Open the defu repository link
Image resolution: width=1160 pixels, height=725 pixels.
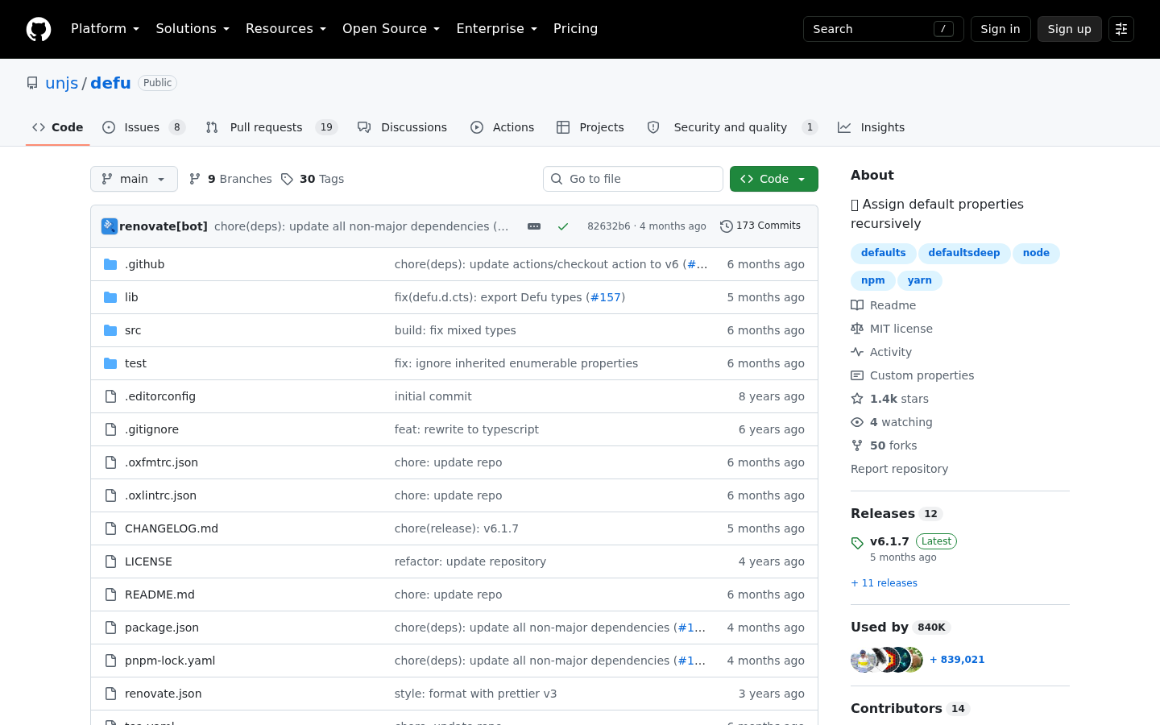point(110,83)
